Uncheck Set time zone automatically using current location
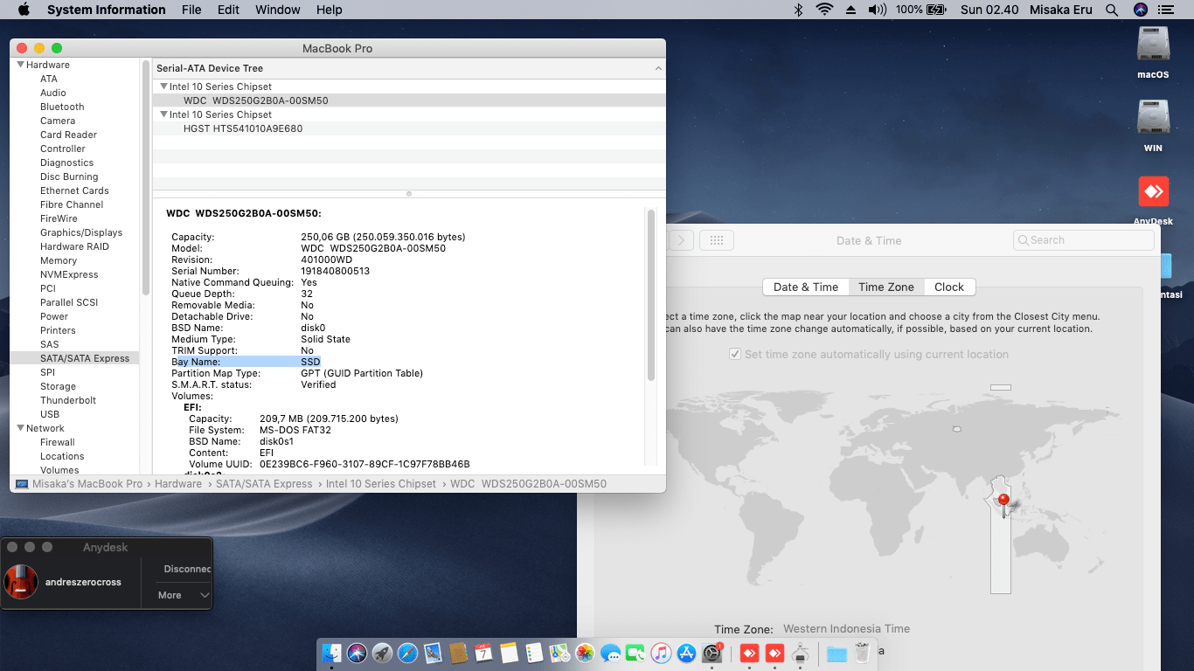The image size is (1194, 671). (x=735, y=354)
